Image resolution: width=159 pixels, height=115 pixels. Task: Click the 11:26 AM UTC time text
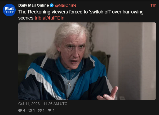(x=55, y=104)
